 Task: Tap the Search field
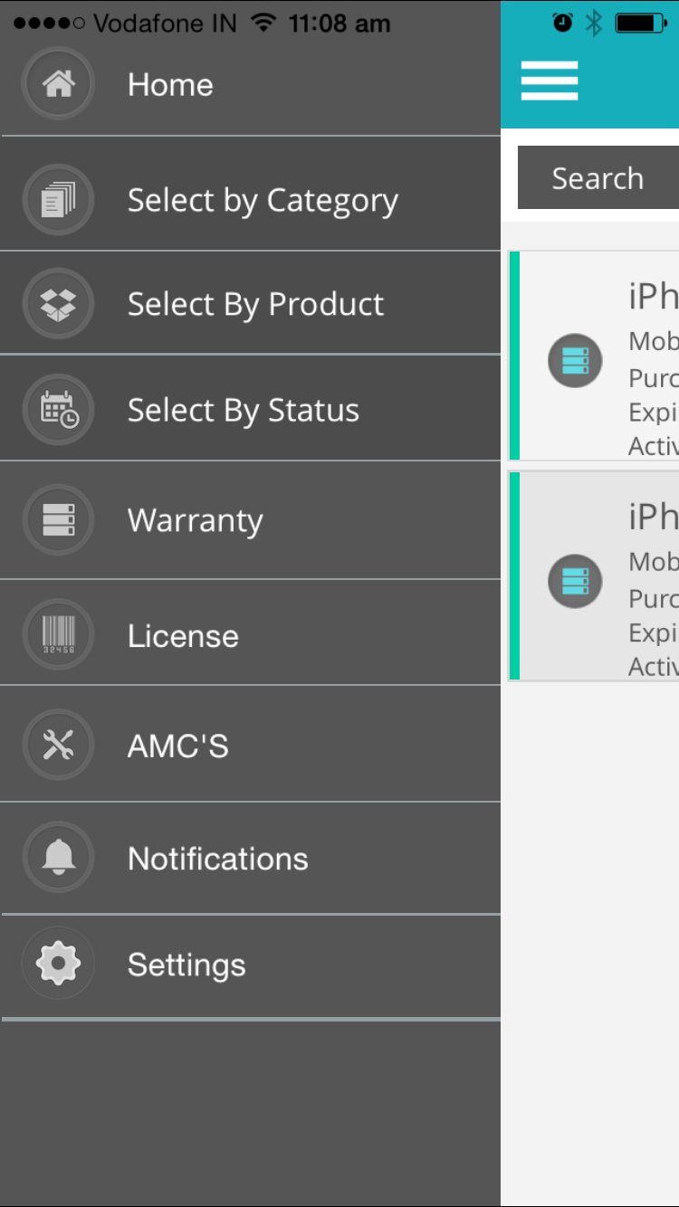(x=598, y=177)
